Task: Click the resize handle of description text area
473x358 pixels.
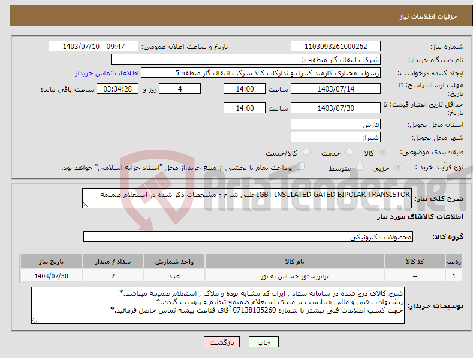Action: [86, 205]
